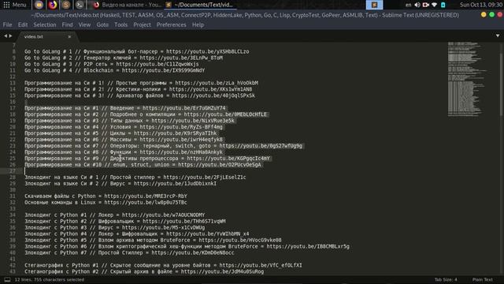Switch to the ~/Documents/Text/vid... taskbar window
The width and height of the screenshot is (504, 284).
coord(199,5)
